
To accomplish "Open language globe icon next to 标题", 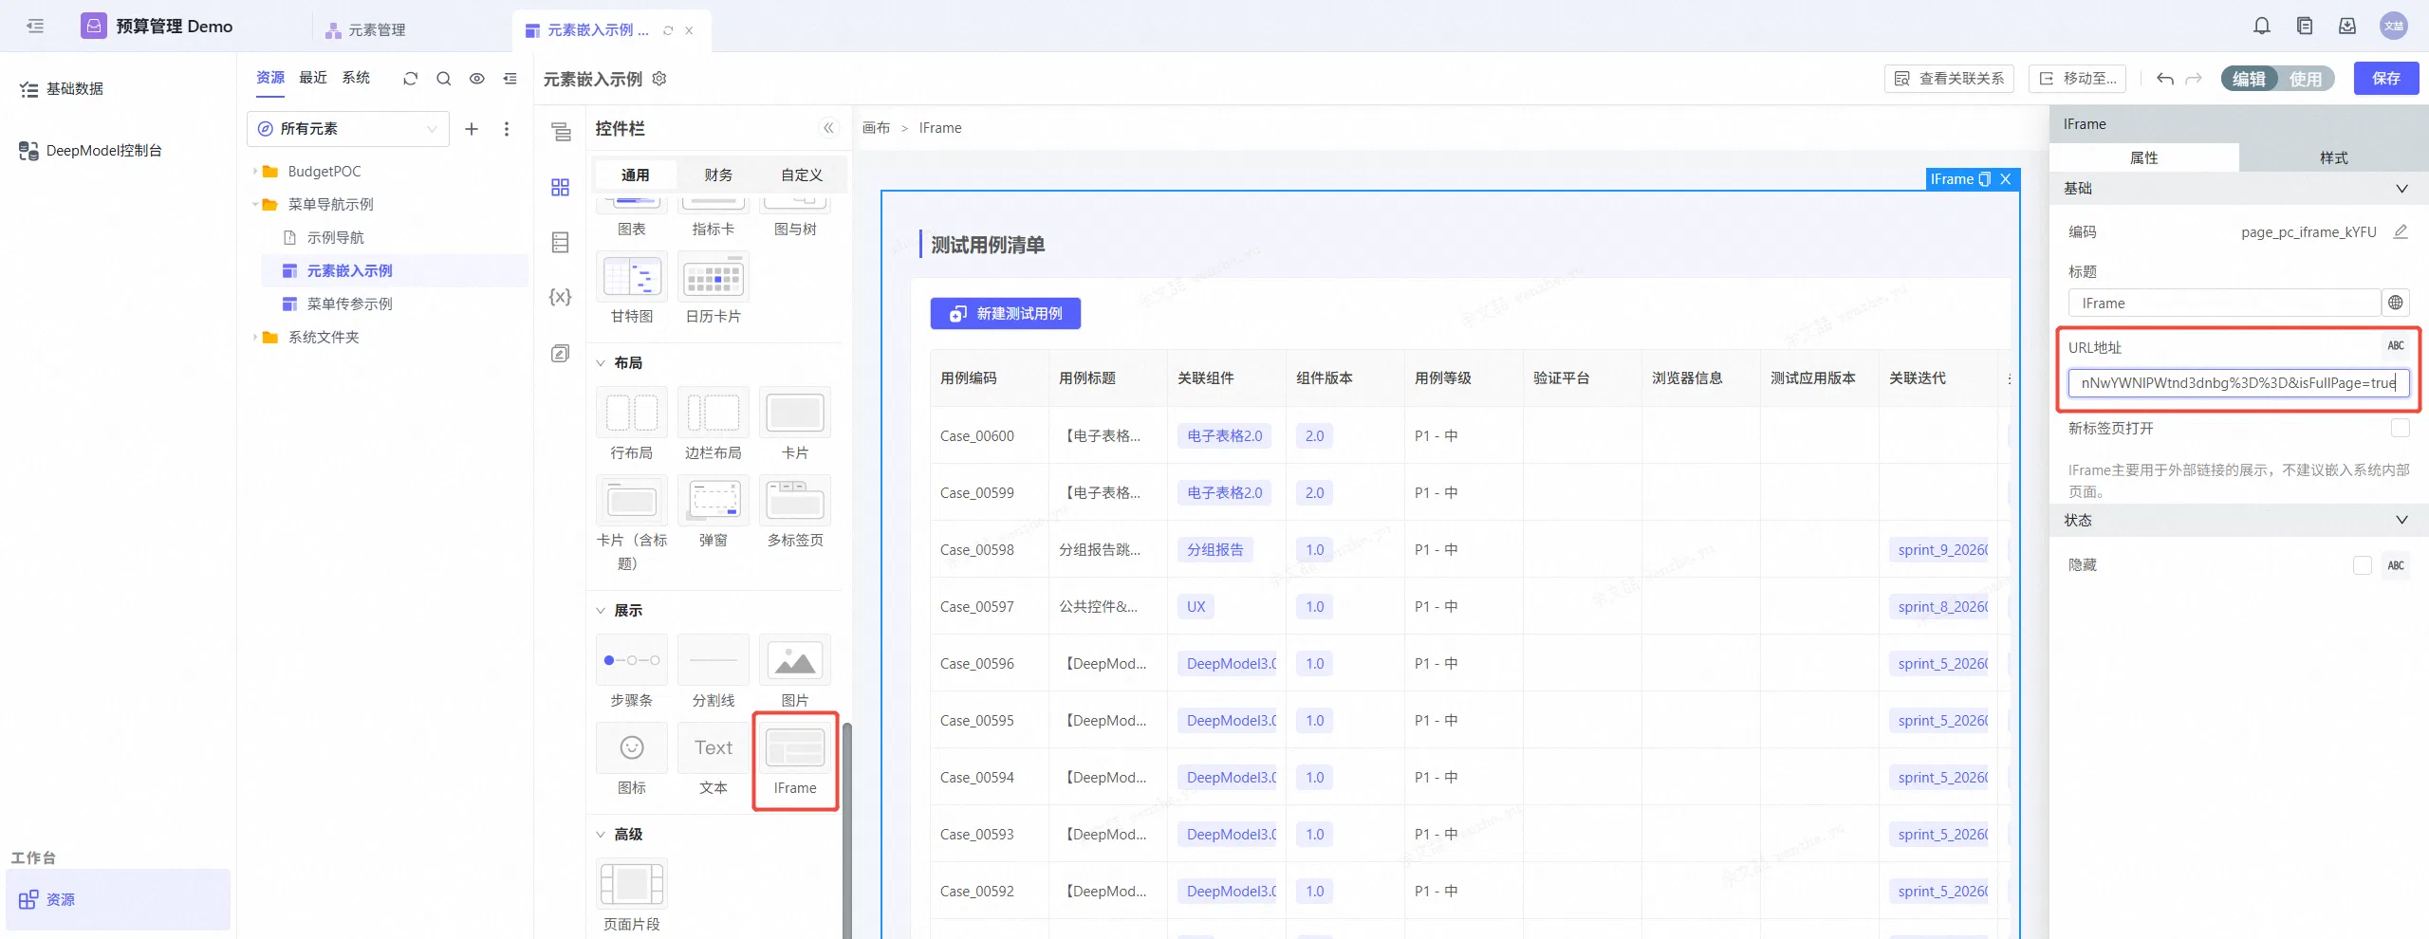I will click(2396, 303).
